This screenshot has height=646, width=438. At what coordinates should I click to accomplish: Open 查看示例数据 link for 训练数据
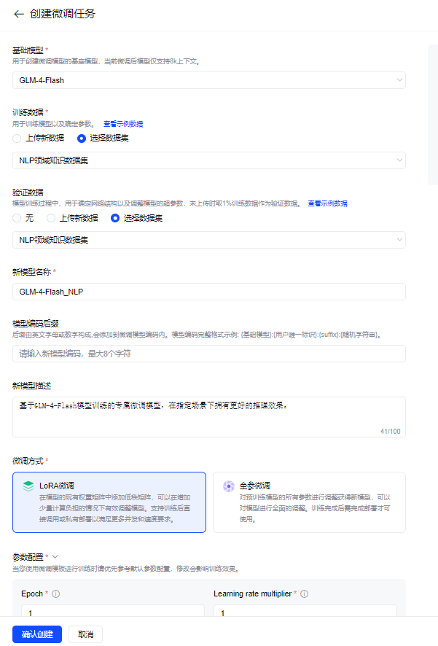tap(123, 124)
